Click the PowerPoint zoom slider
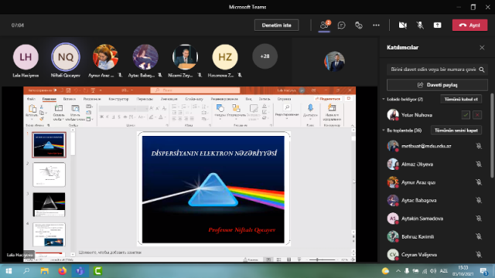This screenshot has width=495, height=278. (x=322, y=259)
